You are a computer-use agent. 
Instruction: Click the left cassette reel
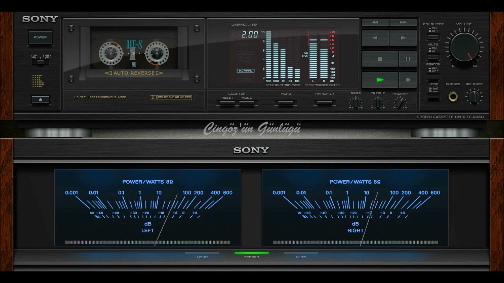point(111,53)
